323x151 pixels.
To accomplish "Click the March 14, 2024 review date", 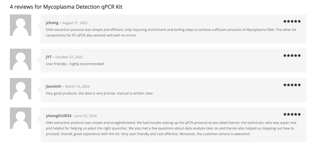I will pos(77,87).
